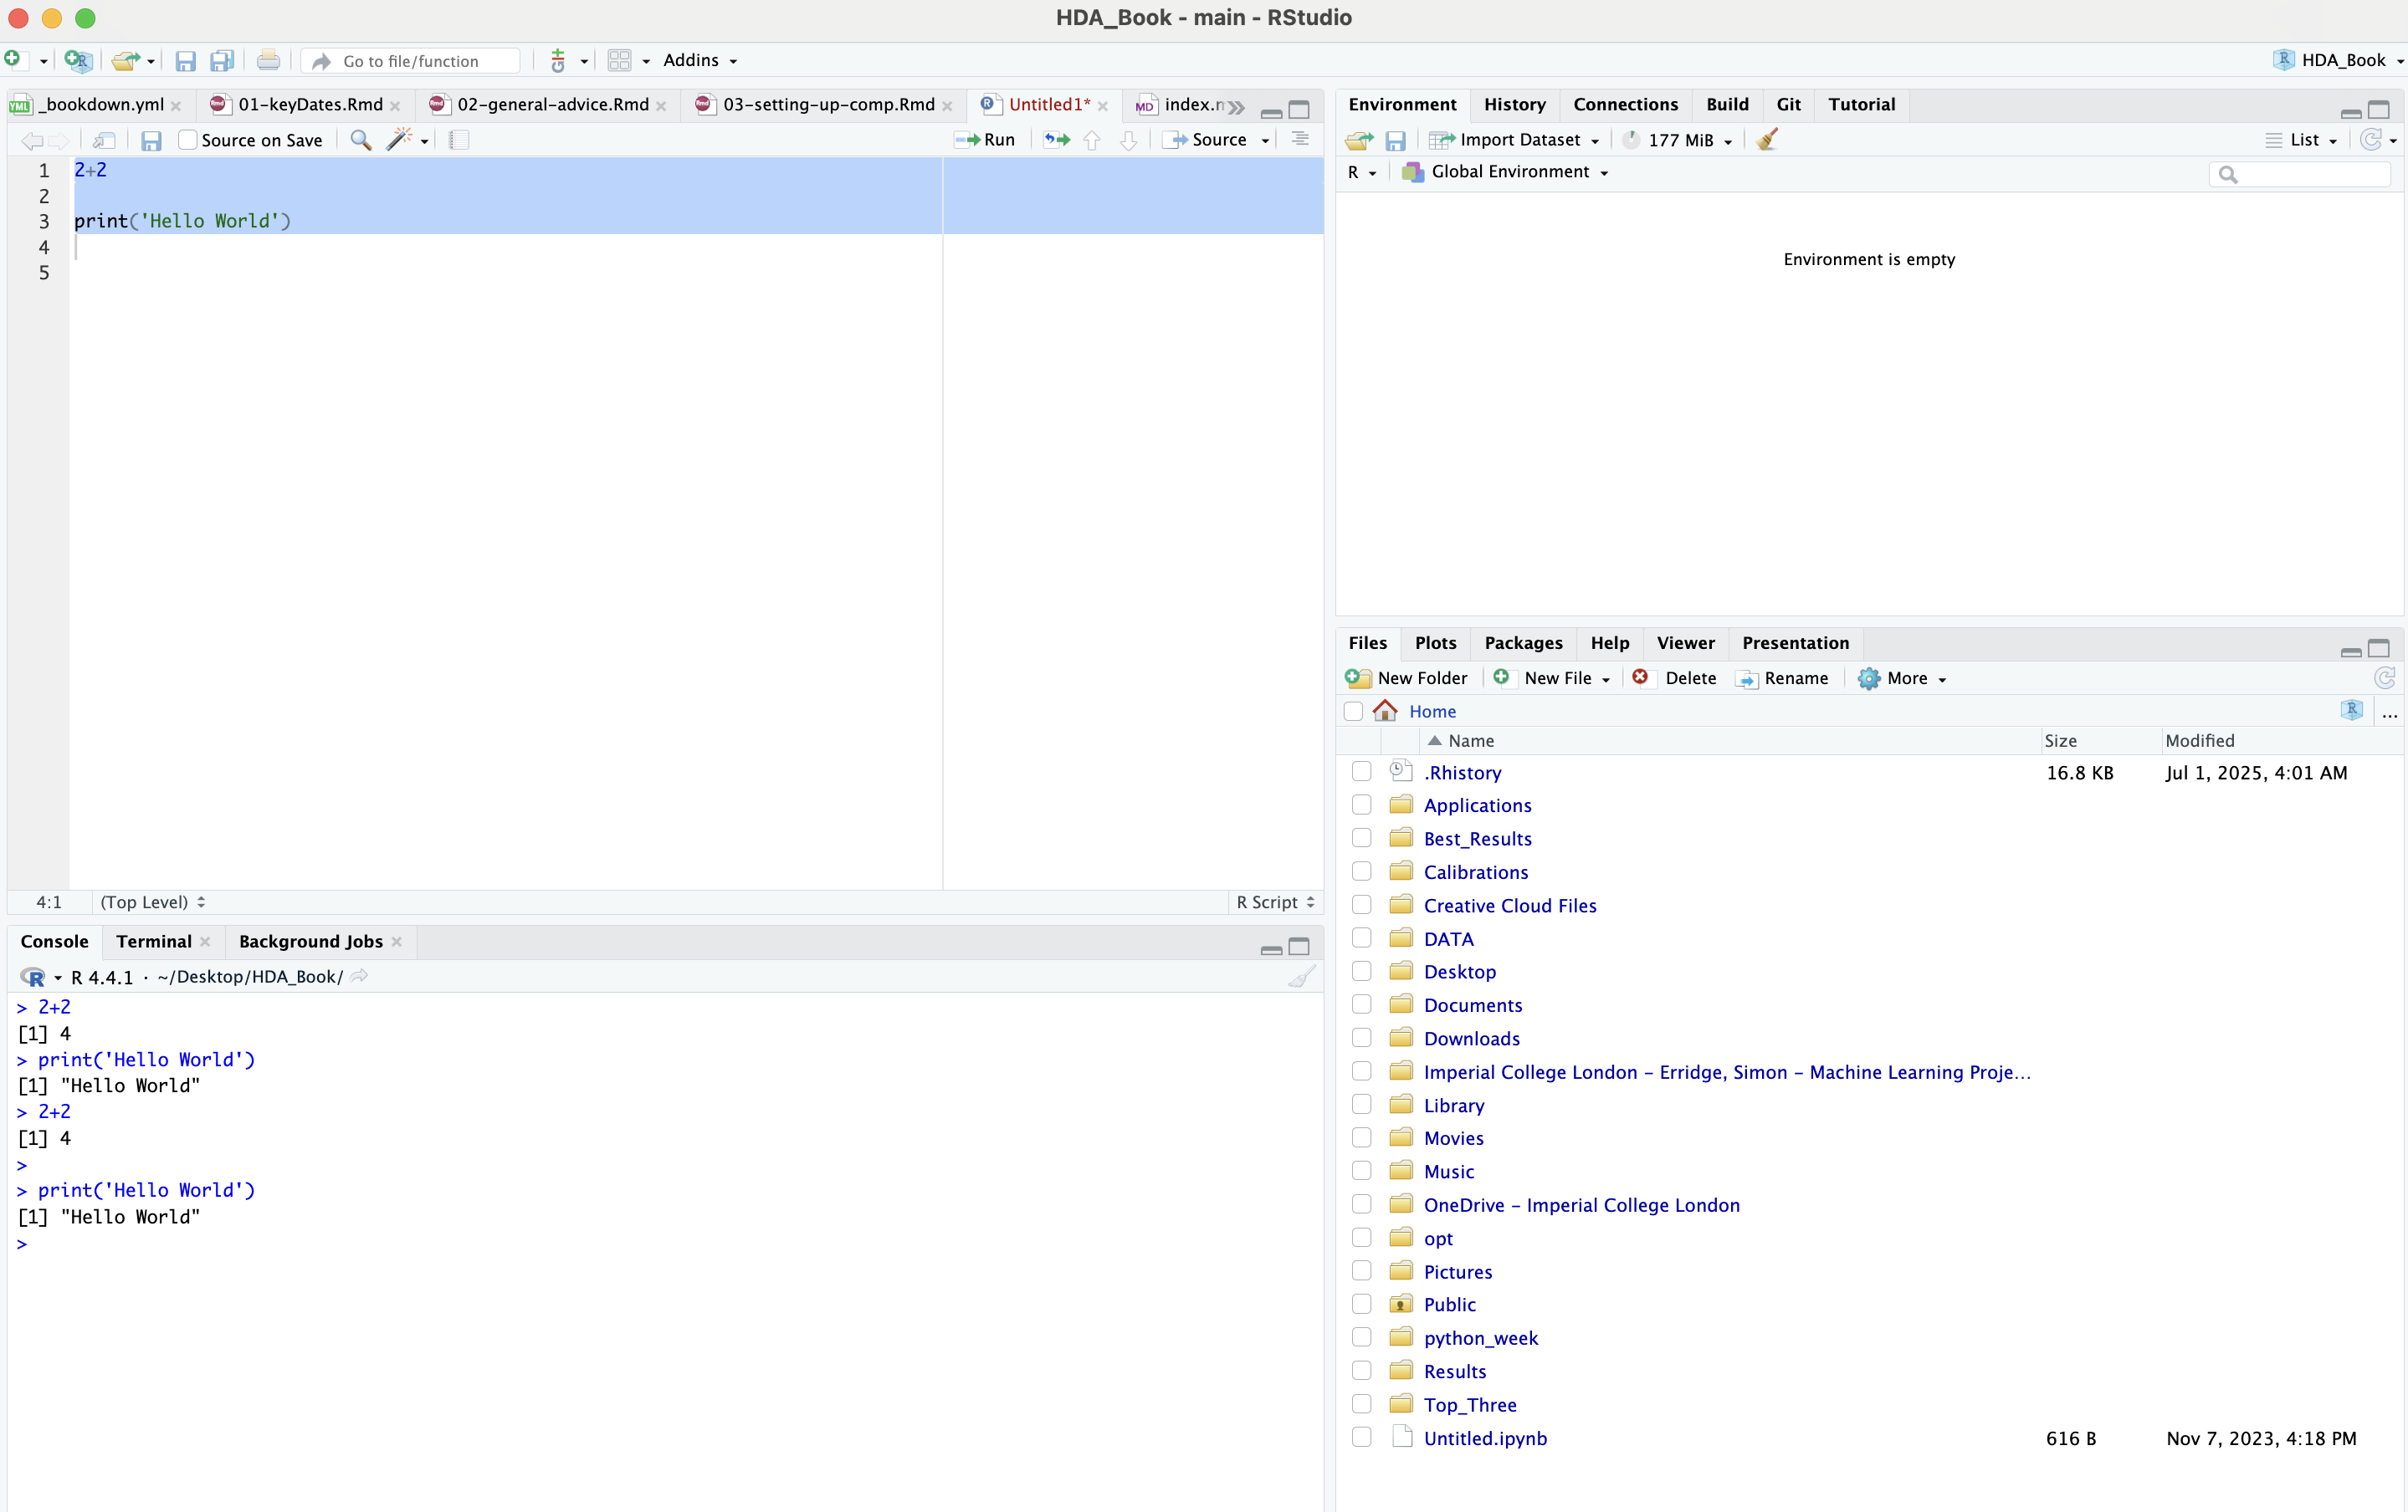This screenshot has width=2408, height=1512.
Task: Open the 177 MiB memory usage dropdown
Action: (x=1678, y=140)
